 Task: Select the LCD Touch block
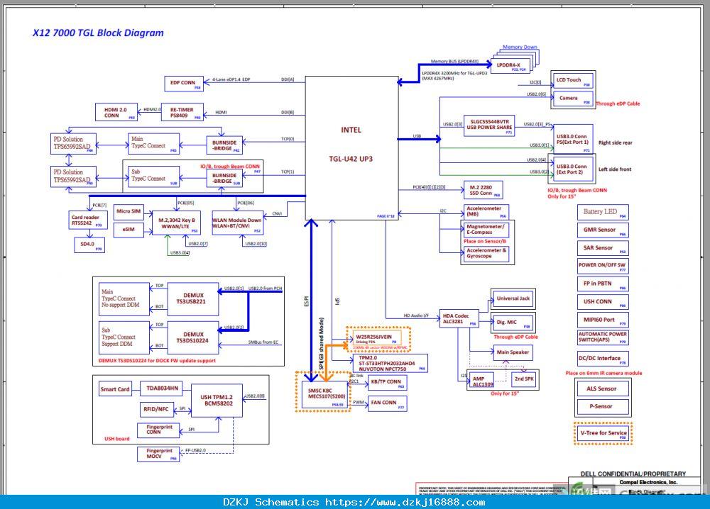[573, 81]
